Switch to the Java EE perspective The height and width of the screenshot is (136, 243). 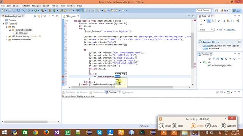(226, 11)
